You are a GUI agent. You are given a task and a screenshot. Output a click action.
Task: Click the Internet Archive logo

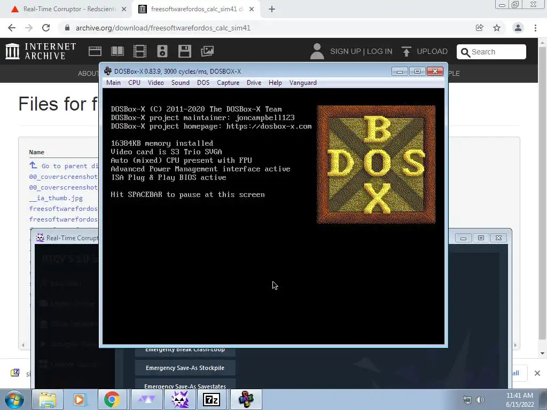(x=41, y=51)
